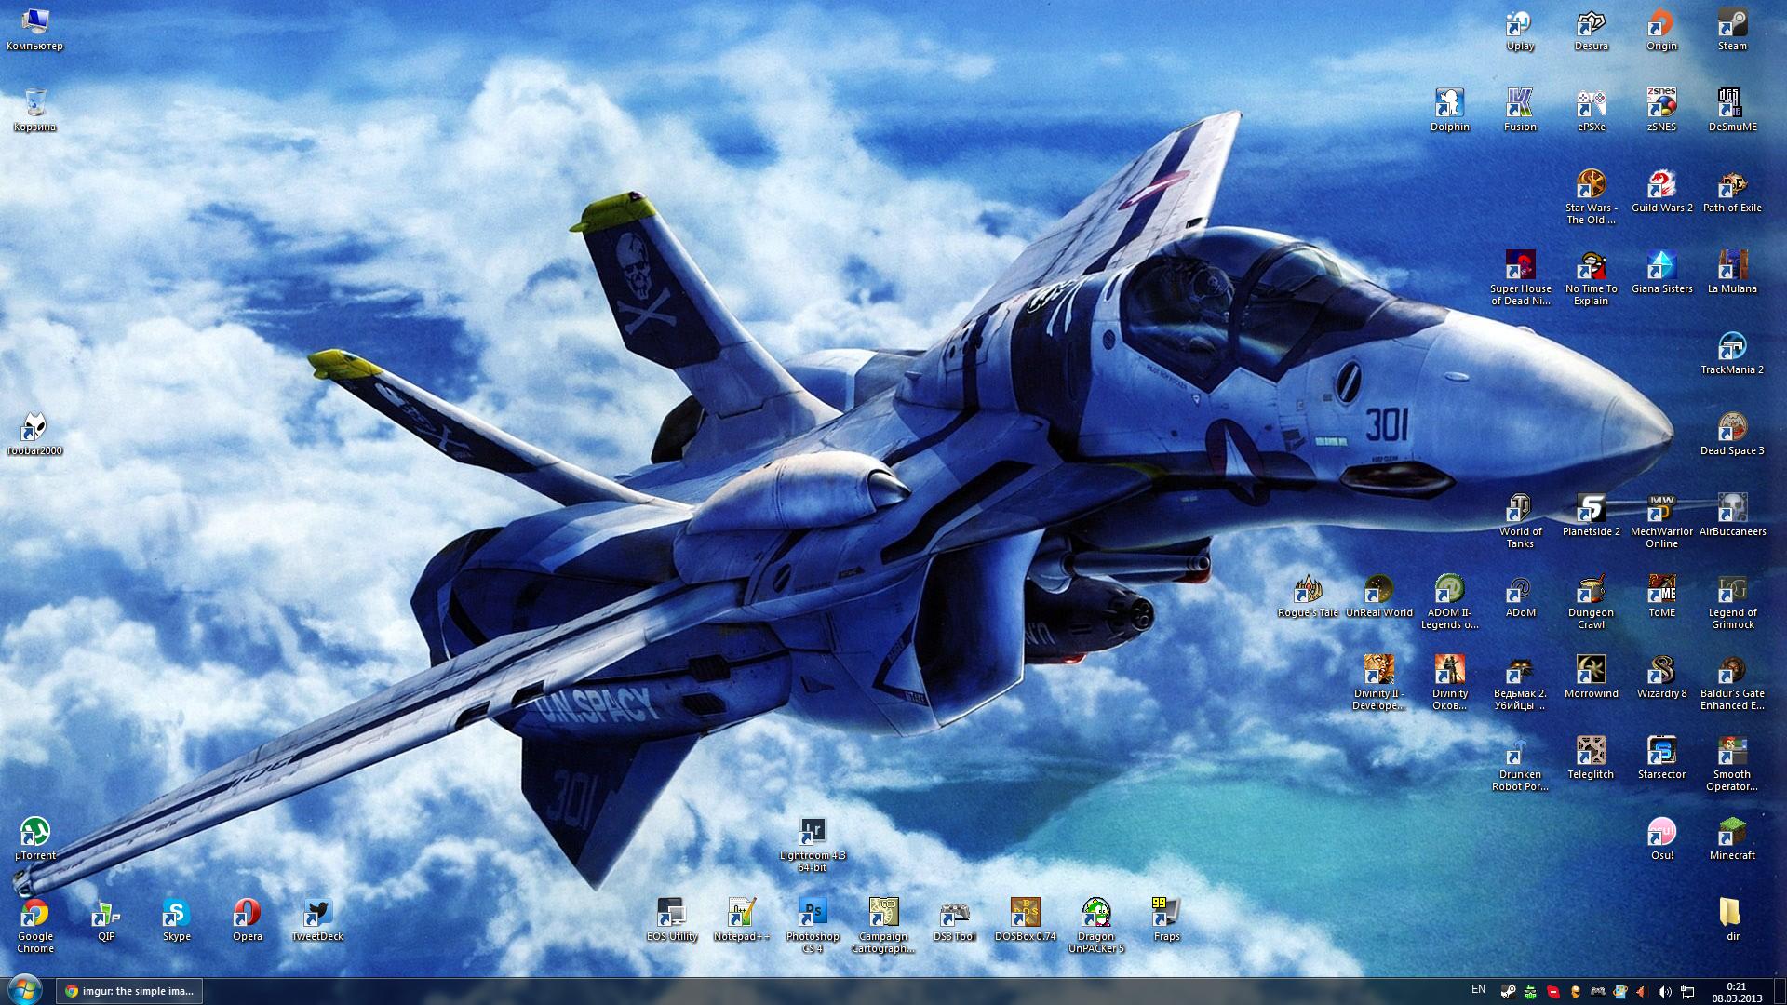Click the Windows Start button
1787x1005 pixels.
pos(25,990)
